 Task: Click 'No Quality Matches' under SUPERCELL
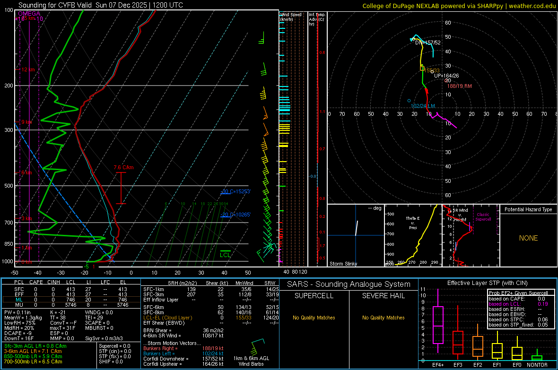[x=314, y=318]
